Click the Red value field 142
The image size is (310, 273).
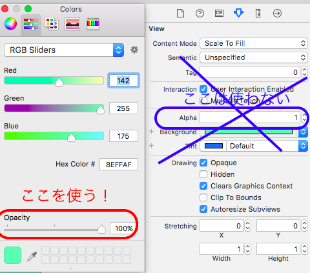[x=123, y=81]
